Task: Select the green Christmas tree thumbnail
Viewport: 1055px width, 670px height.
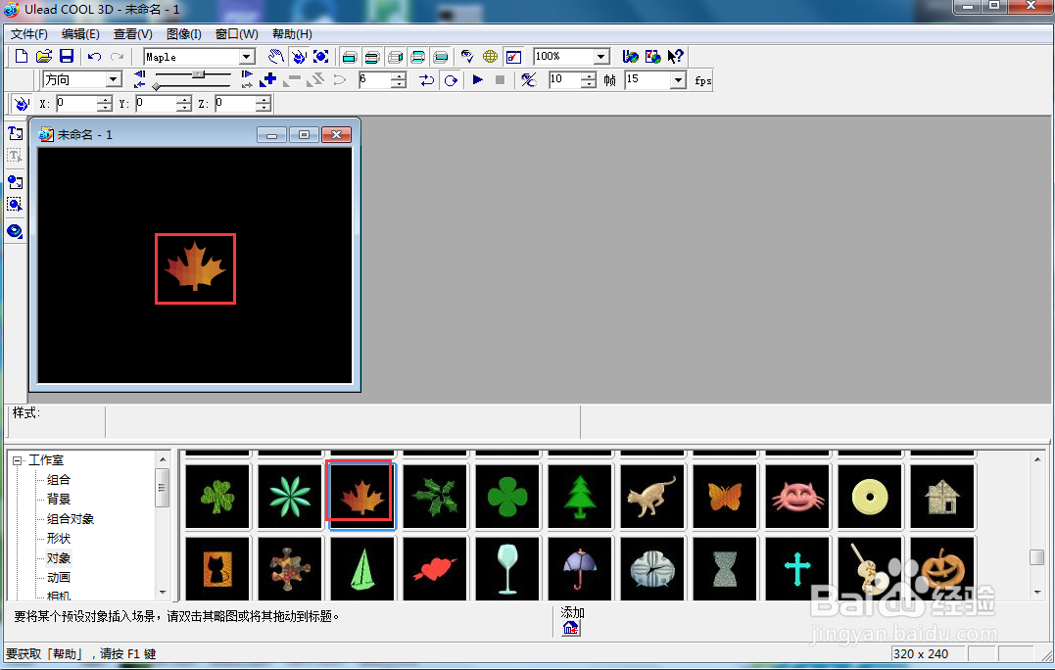Action: pyautogui.click(x=580, y=497)
